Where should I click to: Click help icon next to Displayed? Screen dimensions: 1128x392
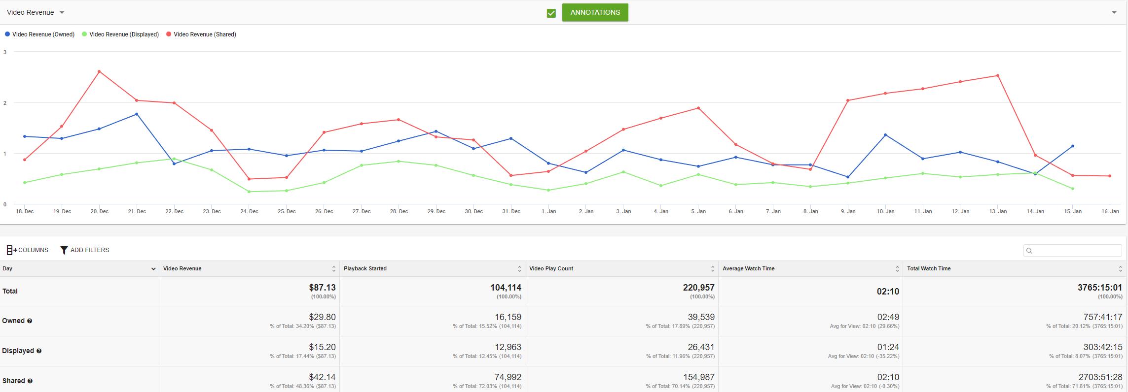pos(39,351)
